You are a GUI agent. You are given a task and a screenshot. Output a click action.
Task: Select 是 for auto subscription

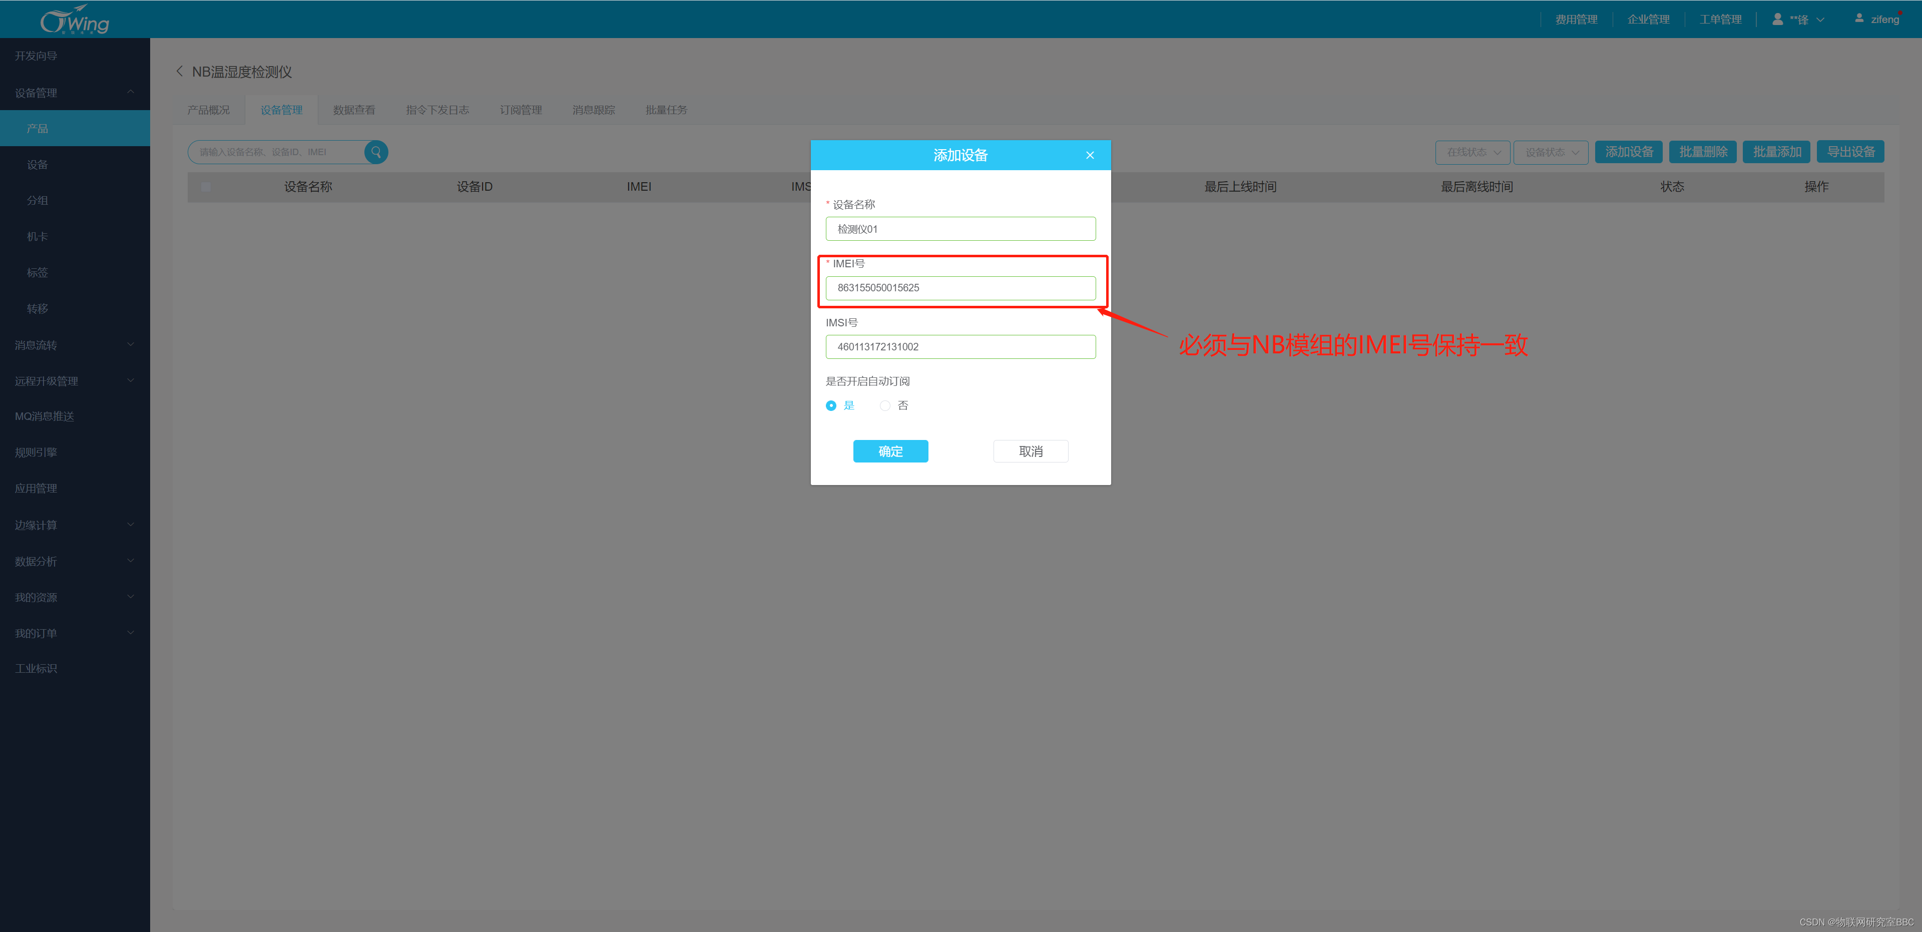831,406
